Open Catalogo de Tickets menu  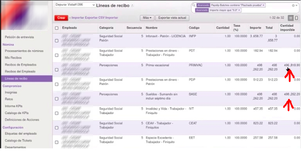[19, 141]
